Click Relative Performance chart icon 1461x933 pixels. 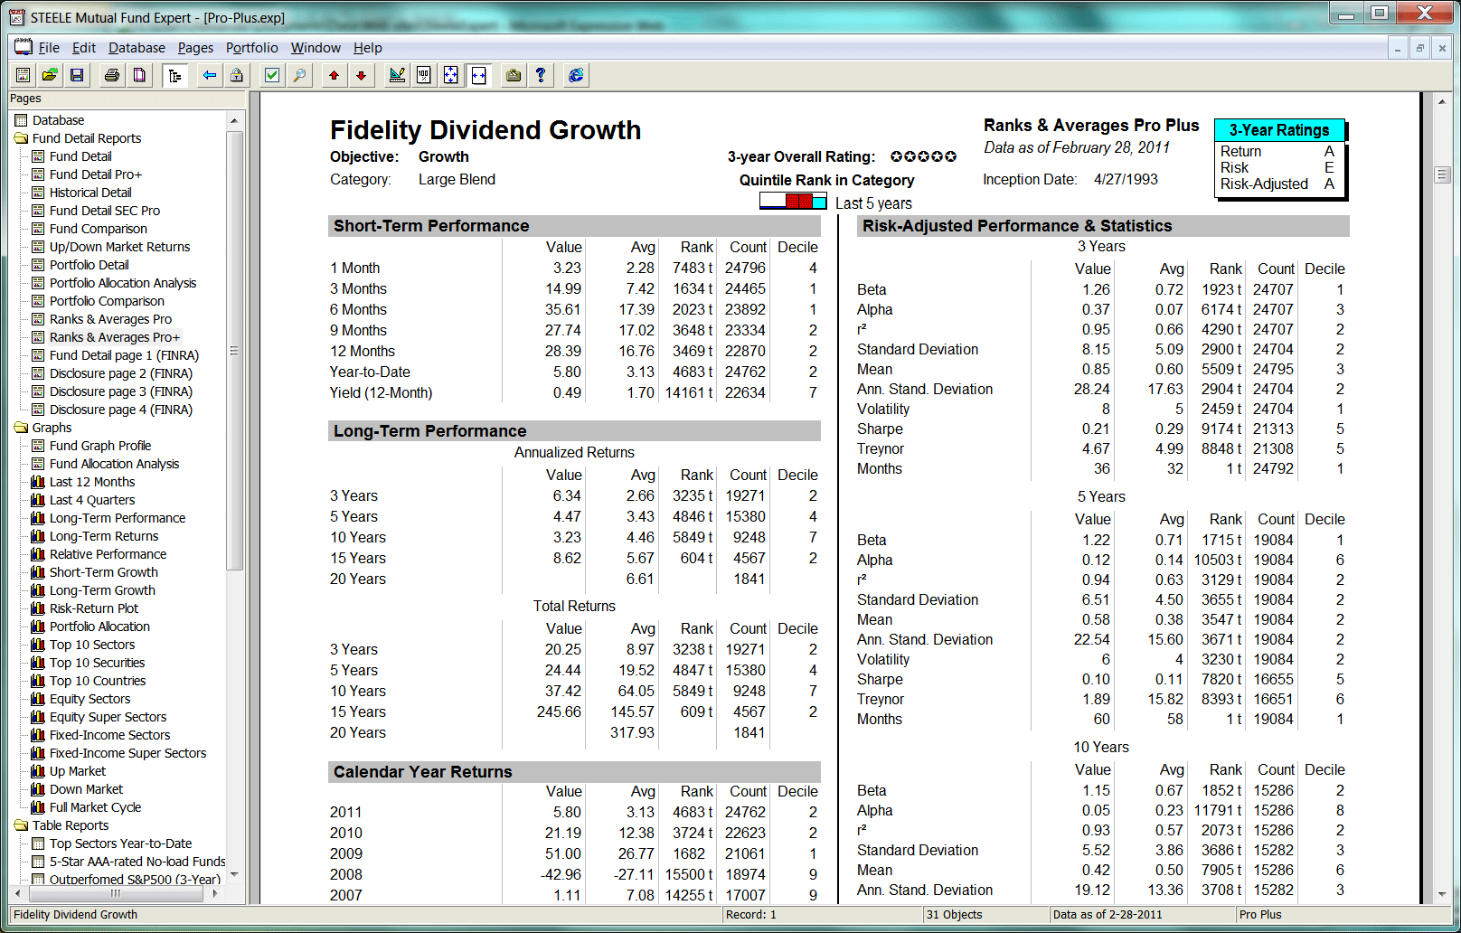[x=38, y=554]
